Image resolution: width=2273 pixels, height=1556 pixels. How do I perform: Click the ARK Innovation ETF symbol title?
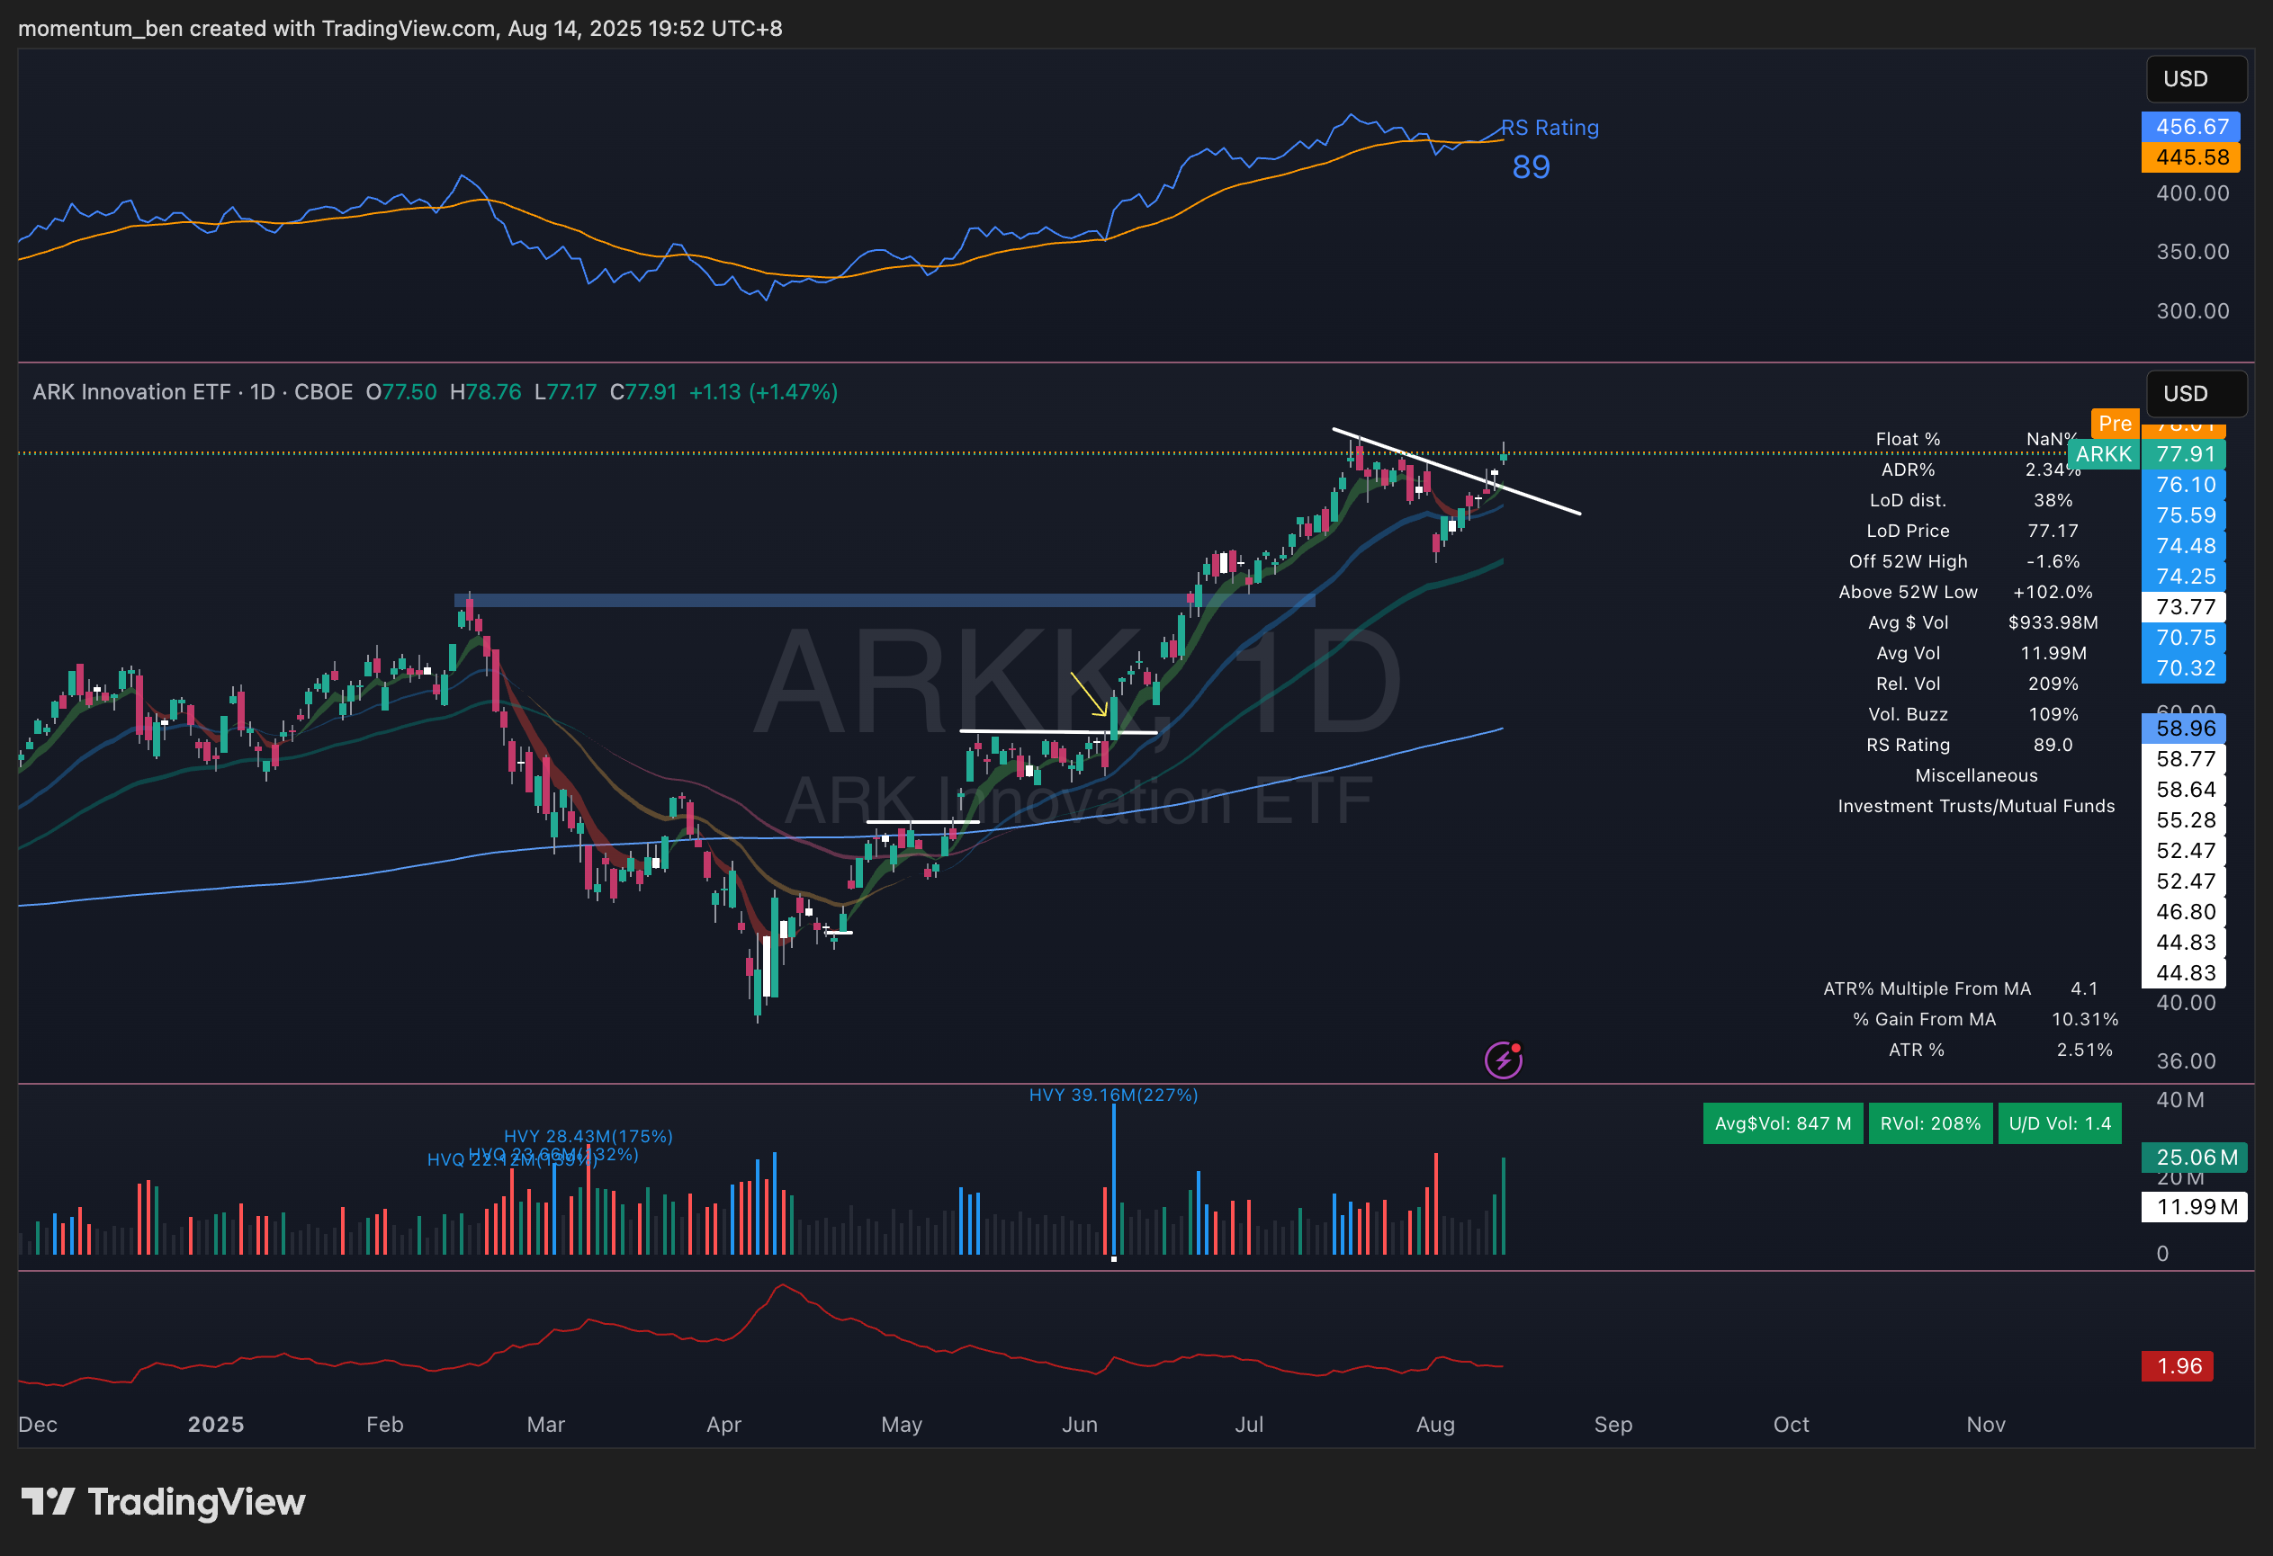click(x=131, y=392)
